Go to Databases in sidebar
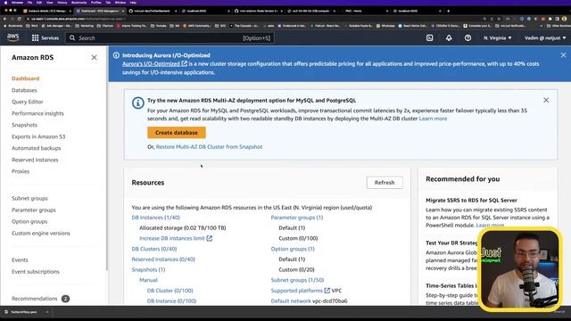571x321 pixels. click(x=24, y=90)
